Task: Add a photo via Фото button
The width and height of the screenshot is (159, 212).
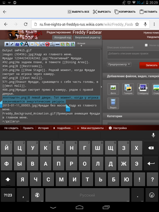Action: (113, 89)
